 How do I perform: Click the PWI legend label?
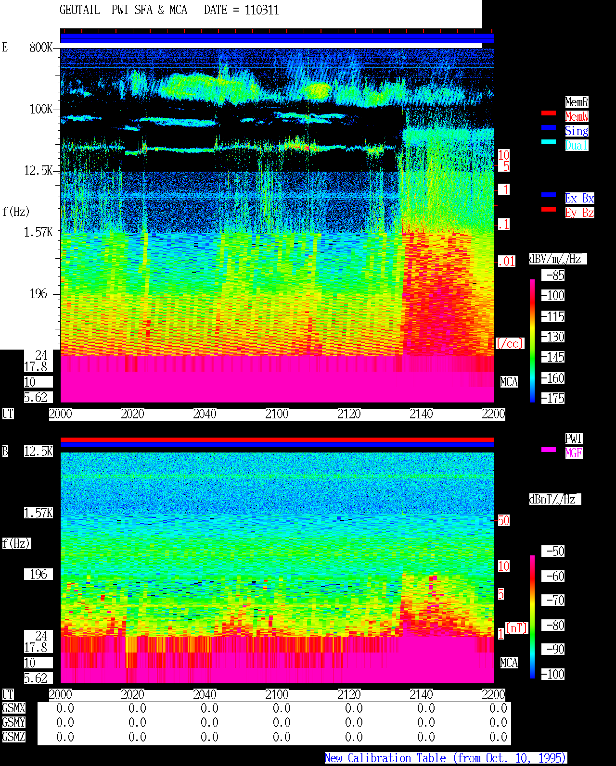click(574, 439)
